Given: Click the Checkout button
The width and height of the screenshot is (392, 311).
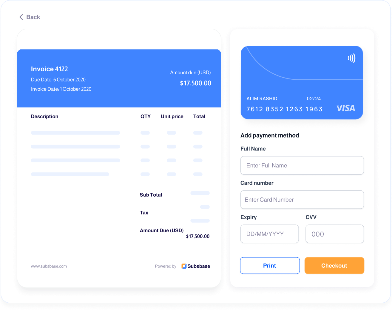Looking at the screenshot, I should pos(334,265).
